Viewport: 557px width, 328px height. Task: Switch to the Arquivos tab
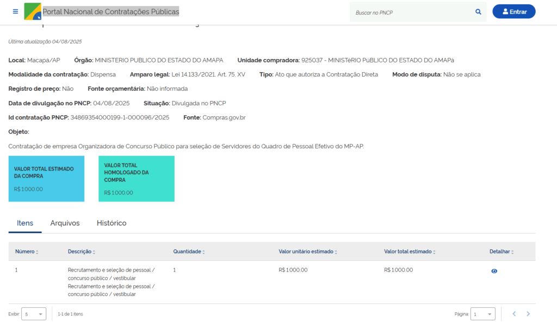tap(65, 223)
